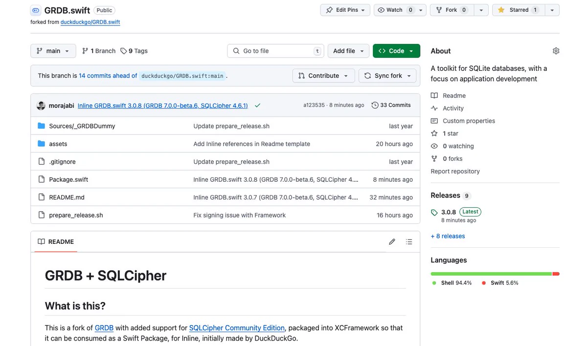The height and width of the screenshot is (346, 587).
Task: Click the Go to file search field
Action: pos(276,51)
